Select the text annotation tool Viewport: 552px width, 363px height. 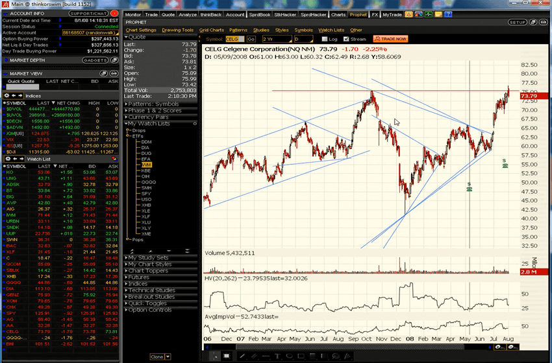pyautogui.click(x=277, y=356)
